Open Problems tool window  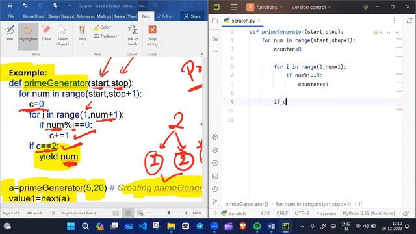pyautogui.click(x=215, y=189)
